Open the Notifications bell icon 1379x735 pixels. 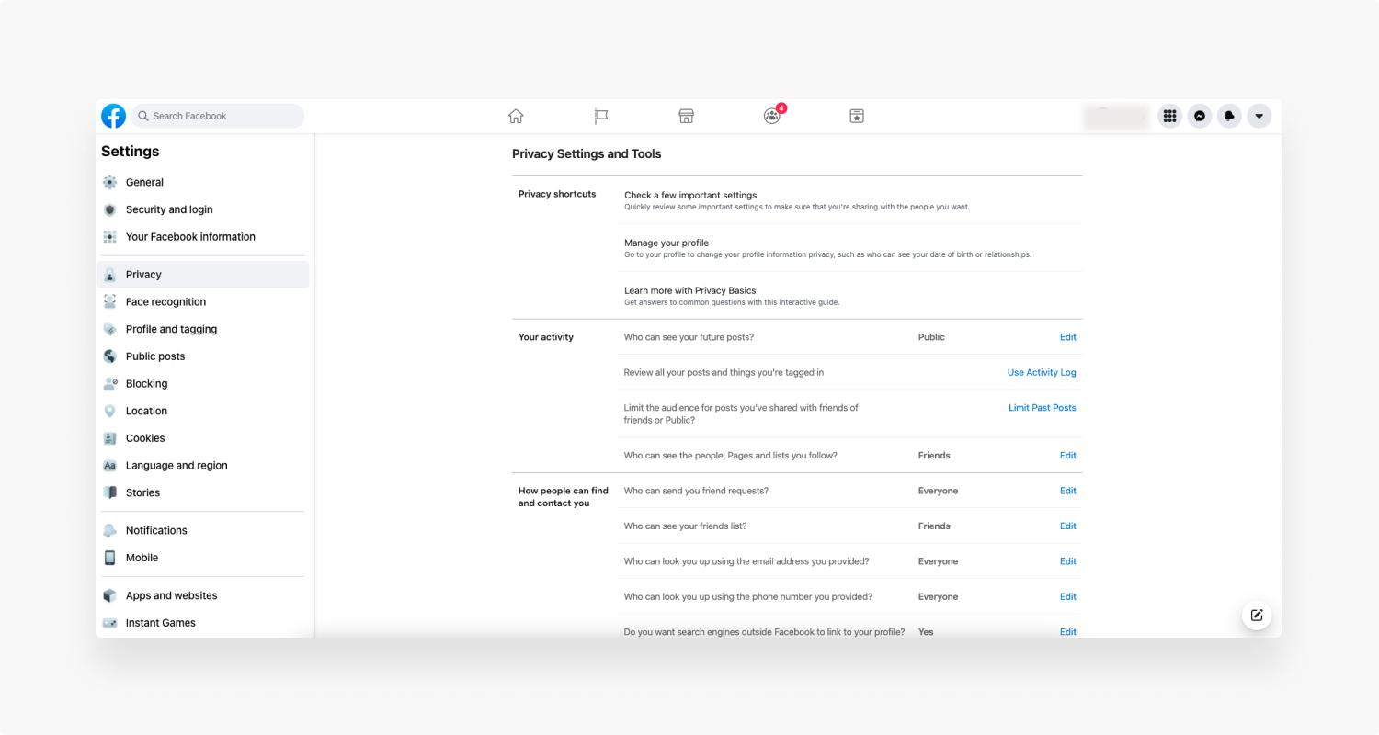(x=1229, y=116)
